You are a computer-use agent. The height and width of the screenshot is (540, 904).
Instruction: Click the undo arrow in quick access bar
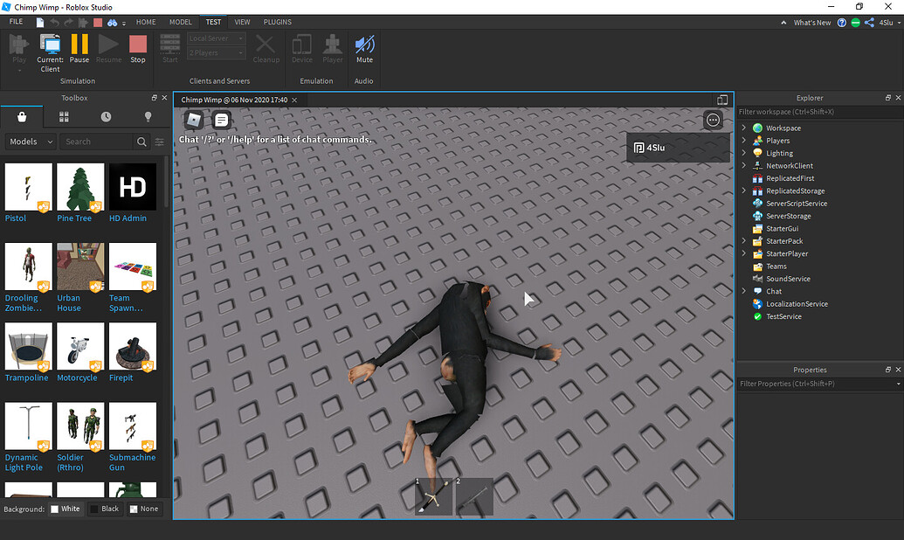(x=54, y=23)
